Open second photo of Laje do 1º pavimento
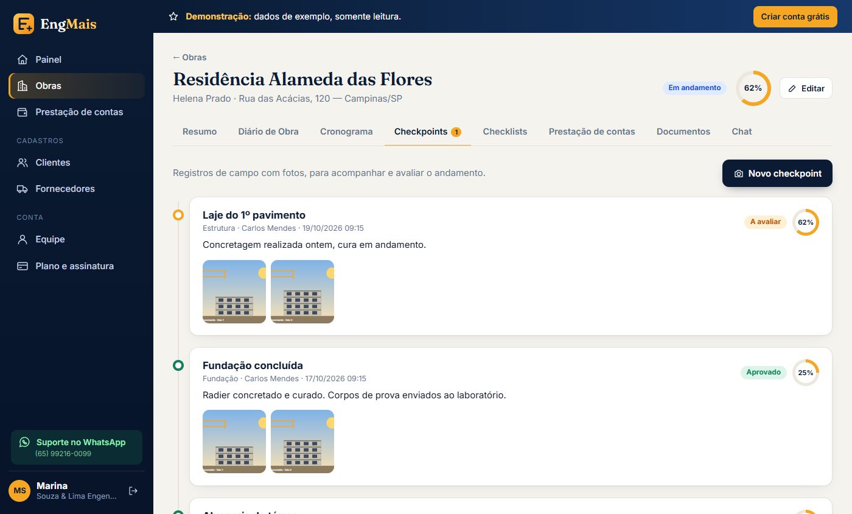The image size is (852, 514). (x=302, y=292)
